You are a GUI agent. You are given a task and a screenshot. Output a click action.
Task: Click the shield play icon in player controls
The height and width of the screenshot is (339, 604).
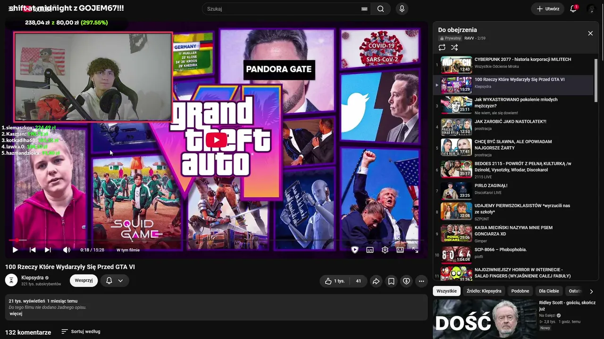[x=355, y=250]
